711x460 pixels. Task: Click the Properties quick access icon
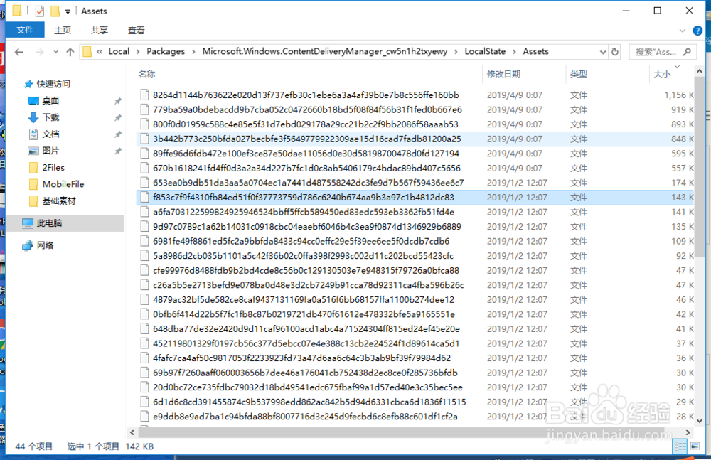(x=39, y=11)
